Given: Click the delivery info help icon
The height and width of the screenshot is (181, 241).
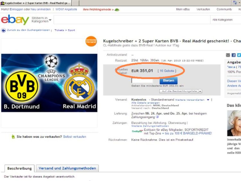Looking at the screenshot, I should 157,117.
